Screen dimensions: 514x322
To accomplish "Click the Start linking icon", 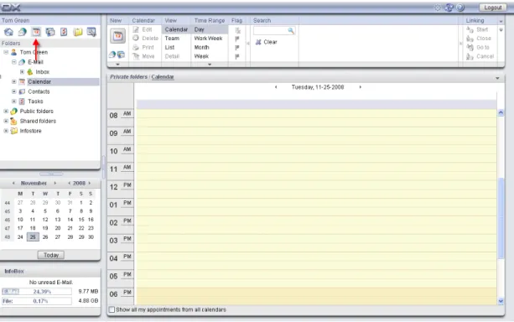I will (x=470, y=29).
